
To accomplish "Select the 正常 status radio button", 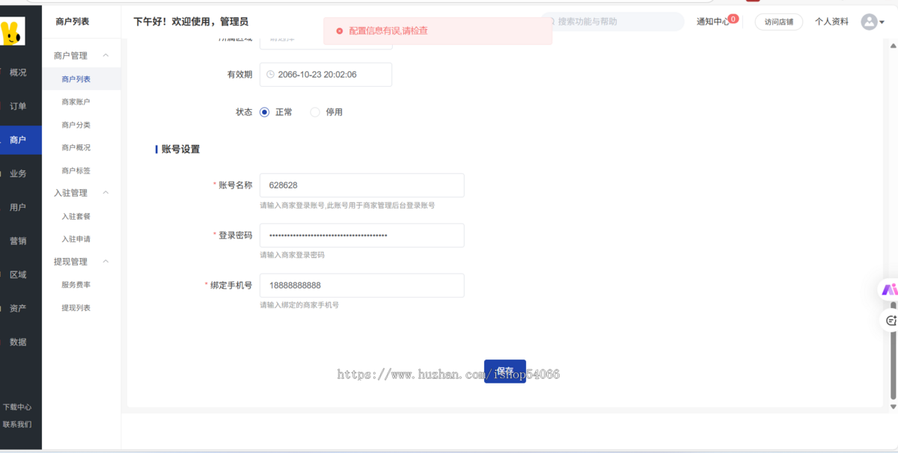I will [263, 111].
